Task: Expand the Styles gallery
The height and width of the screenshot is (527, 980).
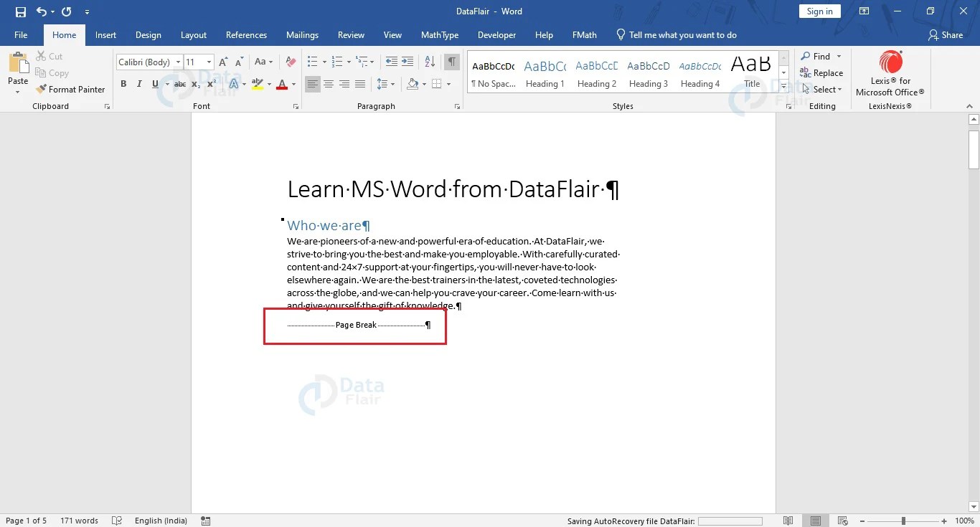Action: [x=783, y=85]
